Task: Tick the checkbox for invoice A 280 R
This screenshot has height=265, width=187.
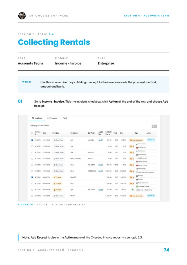Action: 32,146
